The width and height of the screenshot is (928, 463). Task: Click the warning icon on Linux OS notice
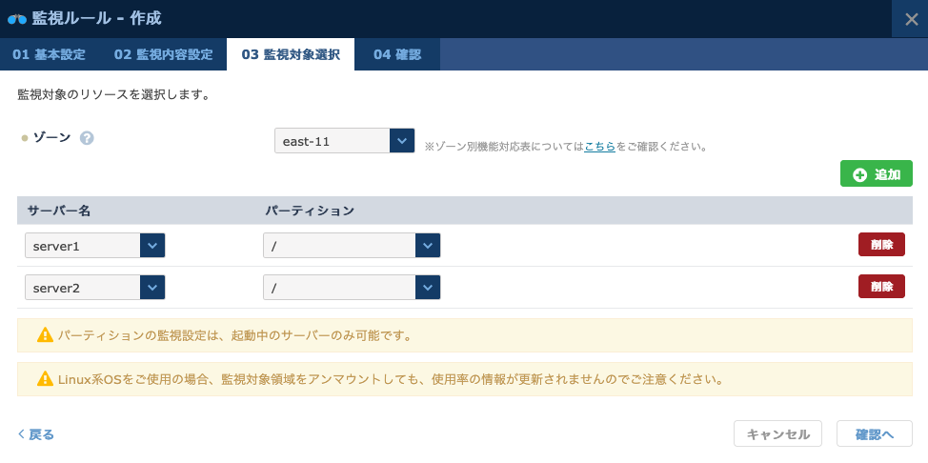click(x=45, y=379)
